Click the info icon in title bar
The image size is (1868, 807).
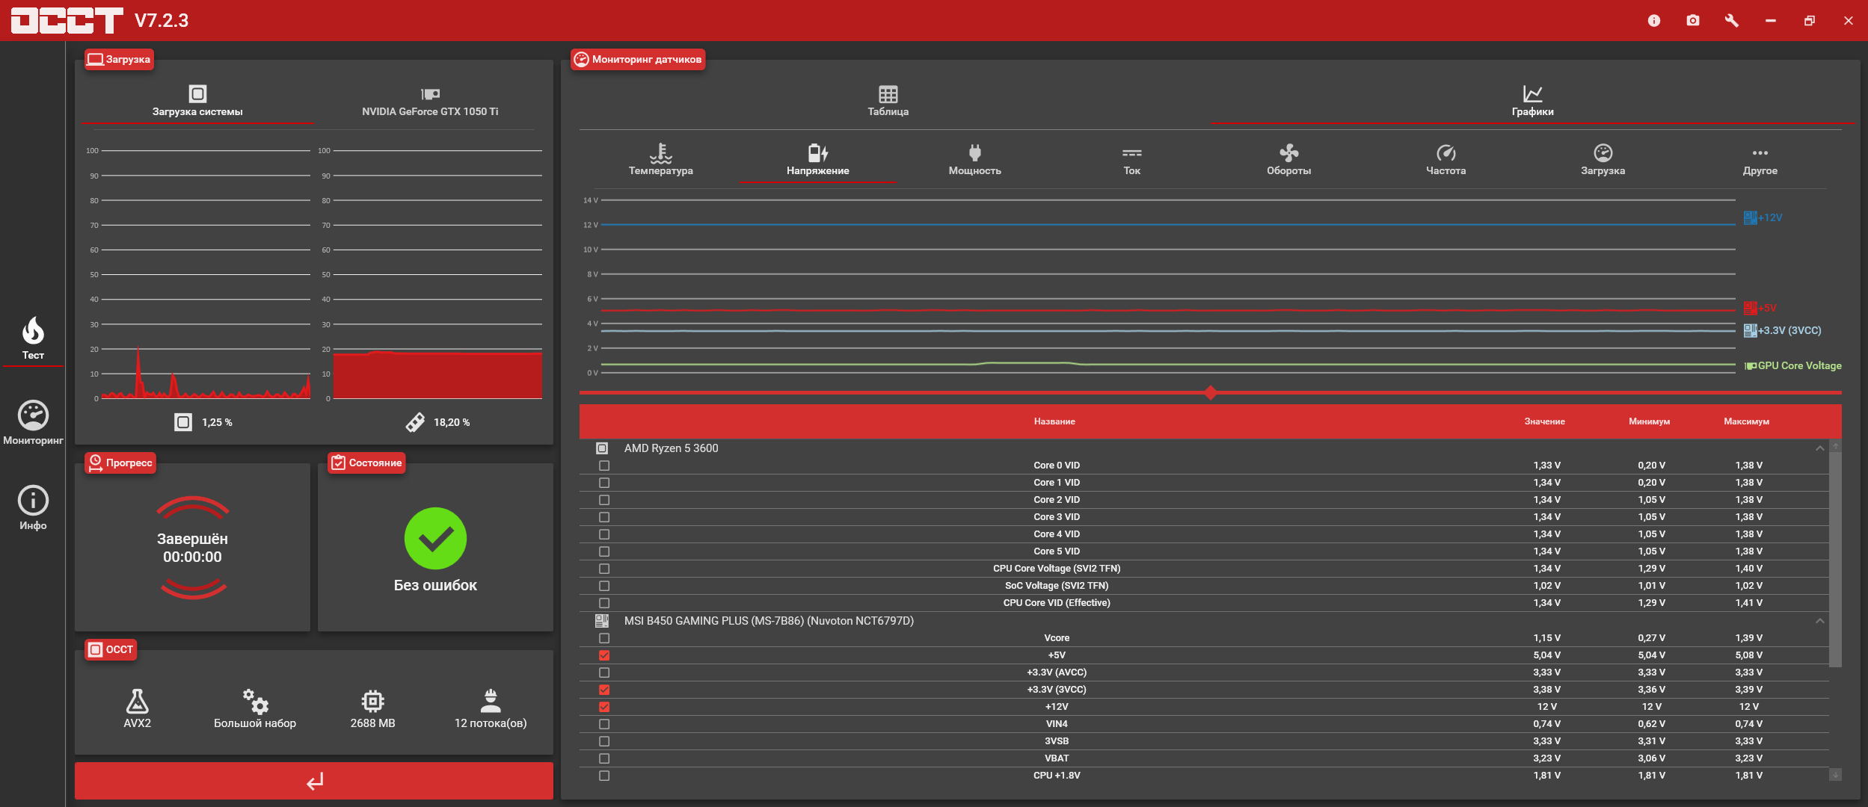1654,21
